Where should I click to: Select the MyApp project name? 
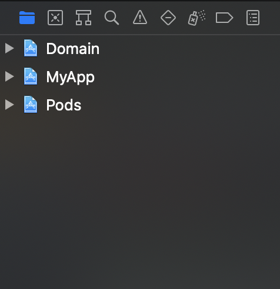(x=71, y=78)
